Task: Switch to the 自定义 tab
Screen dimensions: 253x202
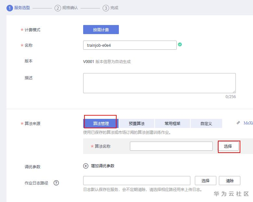Action: (206, 123)
